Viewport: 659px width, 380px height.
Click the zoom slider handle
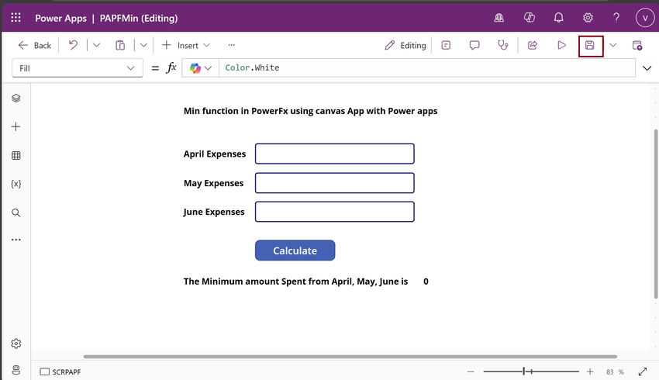pos(523,371)
